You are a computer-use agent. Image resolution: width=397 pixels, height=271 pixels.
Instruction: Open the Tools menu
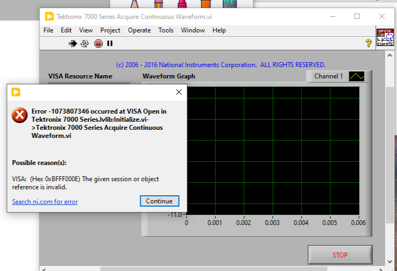coord(166,30)
